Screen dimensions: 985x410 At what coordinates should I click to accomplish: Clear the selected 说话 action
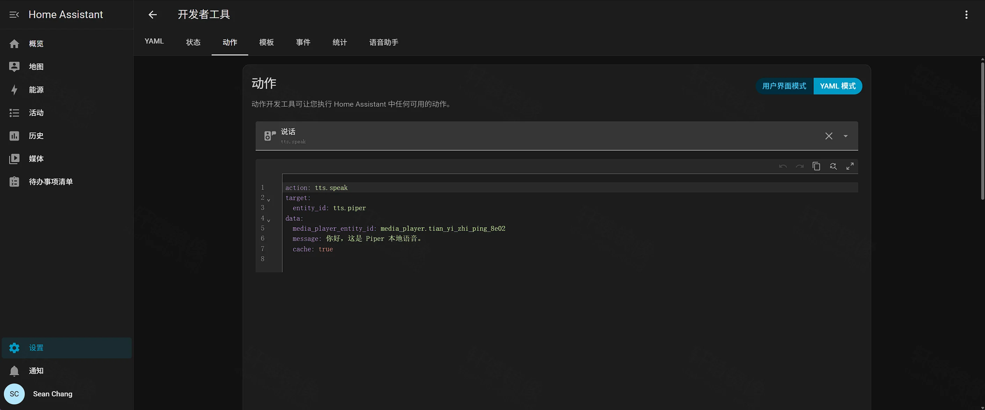pos(829,136)
